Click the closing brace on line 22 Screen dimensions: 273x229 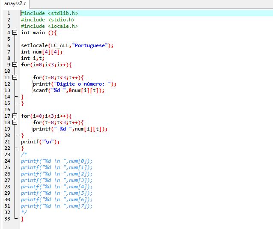coord(22,148)
